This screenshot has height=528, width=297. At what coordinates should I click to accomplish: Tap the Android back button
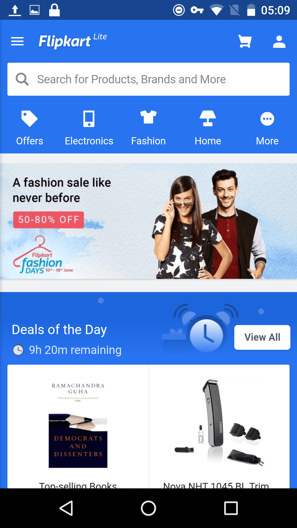click(x=66, y=508)
